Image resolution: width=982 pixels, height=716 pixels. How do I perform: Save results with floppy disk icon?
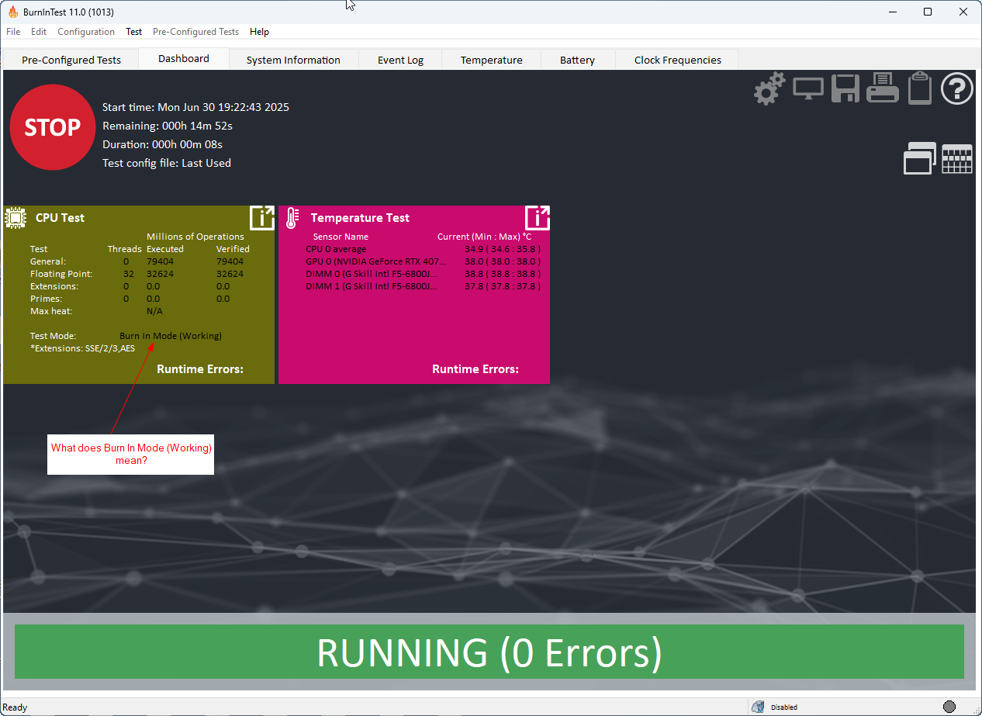coord(845,88)
